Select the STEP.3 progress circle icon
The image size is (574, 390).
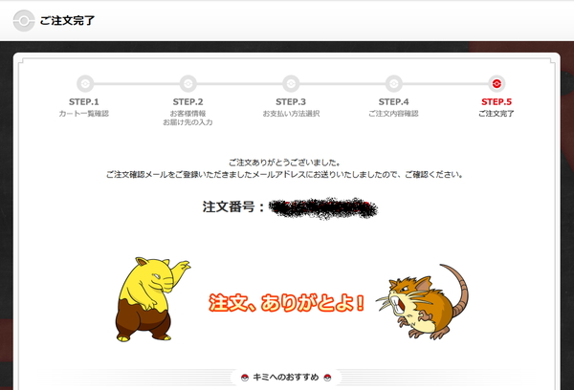[291, 84]
